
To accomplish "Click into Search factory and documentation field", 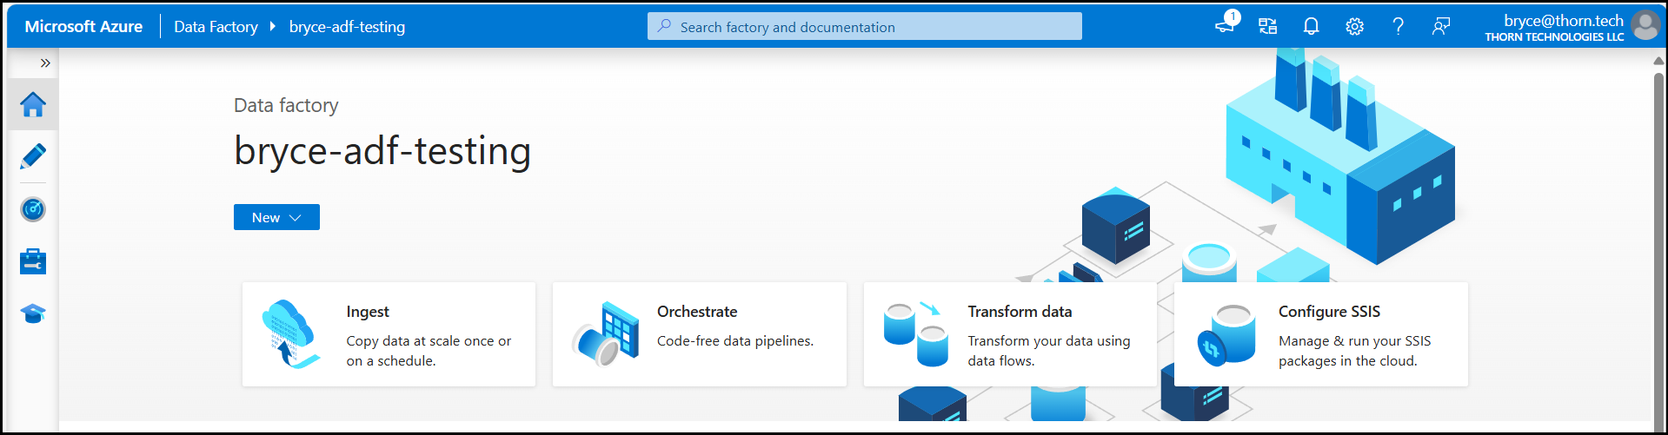I will click(865, 27).
